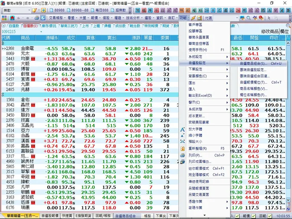The height and width of the screenshot is (219, 292).
Task: Click the orange 即 toolbar icon
Action: (x=188, y=10)
